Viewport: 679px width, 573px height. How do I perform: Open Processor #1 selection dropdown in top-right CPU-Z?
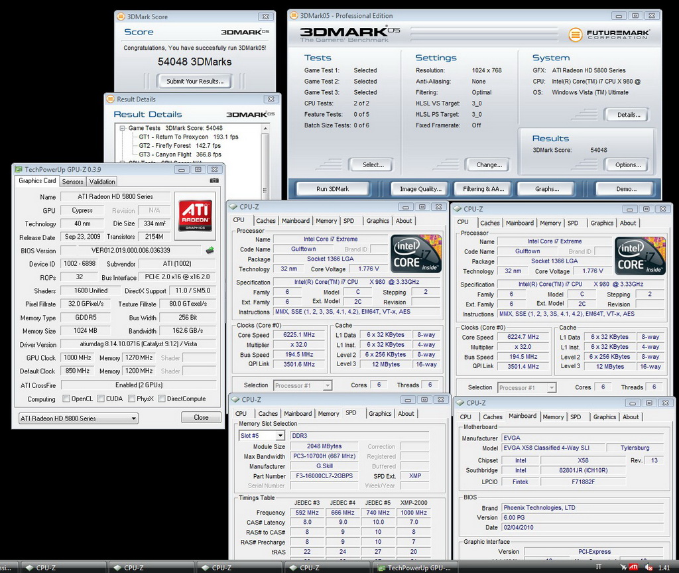527,387
